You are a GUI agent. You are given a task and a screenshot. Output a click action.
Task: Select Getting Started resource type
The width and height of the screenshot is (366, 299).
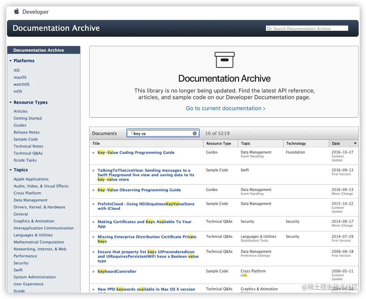coord(28,118)
